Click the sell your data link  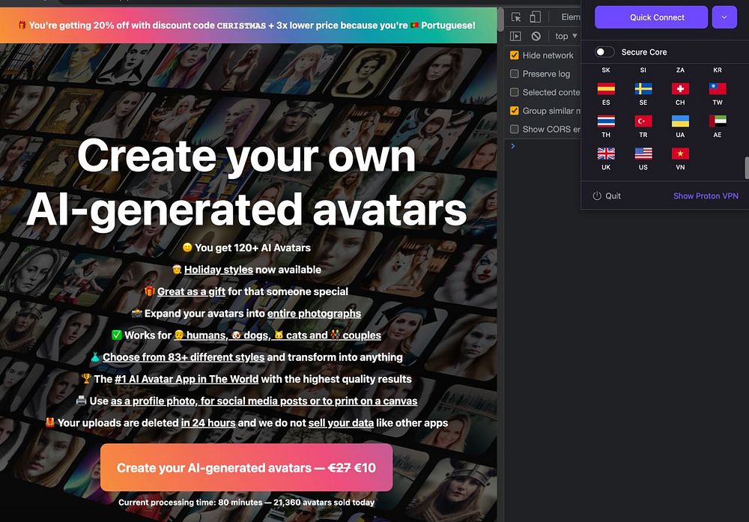coord(341,423)
